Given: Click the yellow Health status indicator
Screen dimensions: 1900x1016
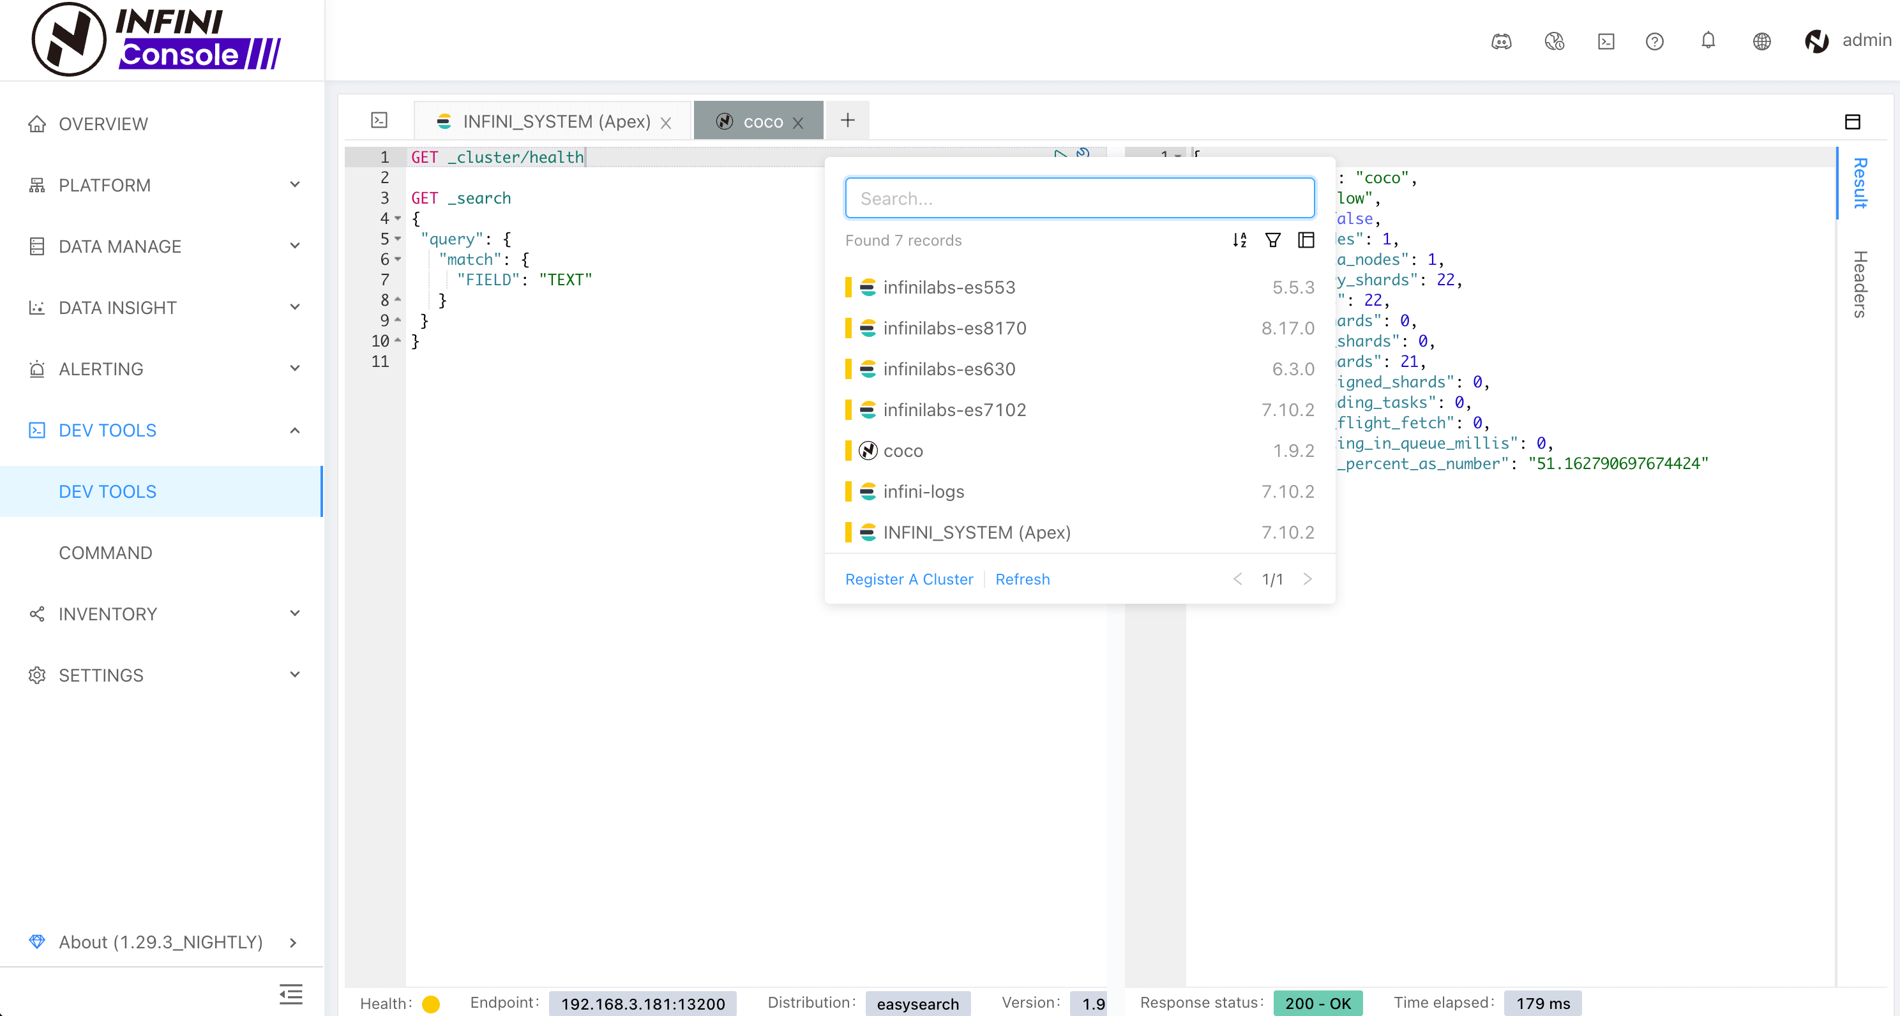Looking at the screenshot, I should [431, 1003].
